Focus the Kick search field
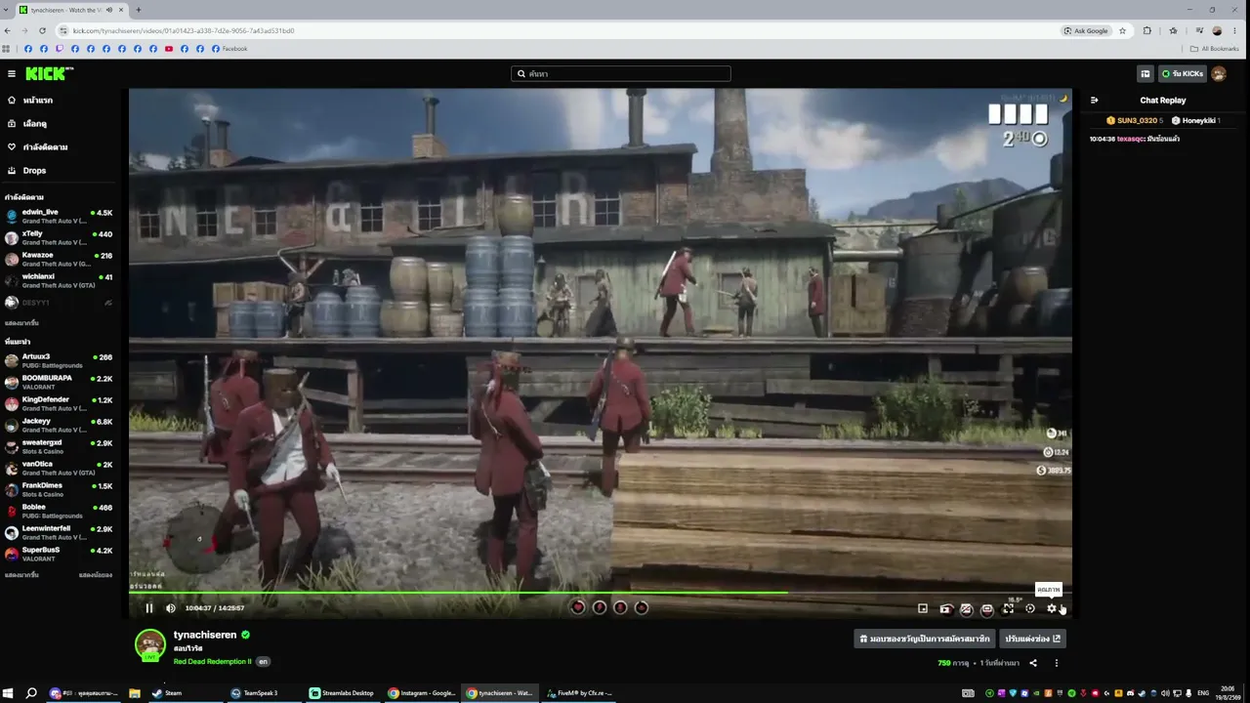This screenshot has height=703, width=1250. pyautogui.click(x=621, y=73)
